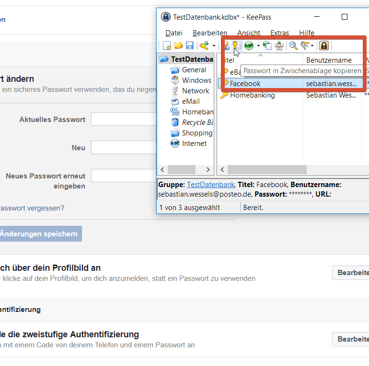Open the TestDatenbank group link in details pane
This screenshot has width=369, height=366.
pyautogui.click(x=211, y=185)
